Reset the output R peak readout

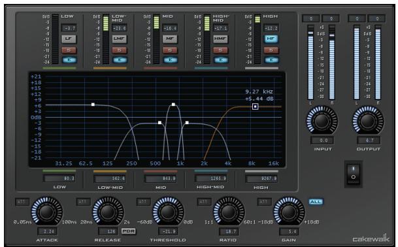click(377, 18)
